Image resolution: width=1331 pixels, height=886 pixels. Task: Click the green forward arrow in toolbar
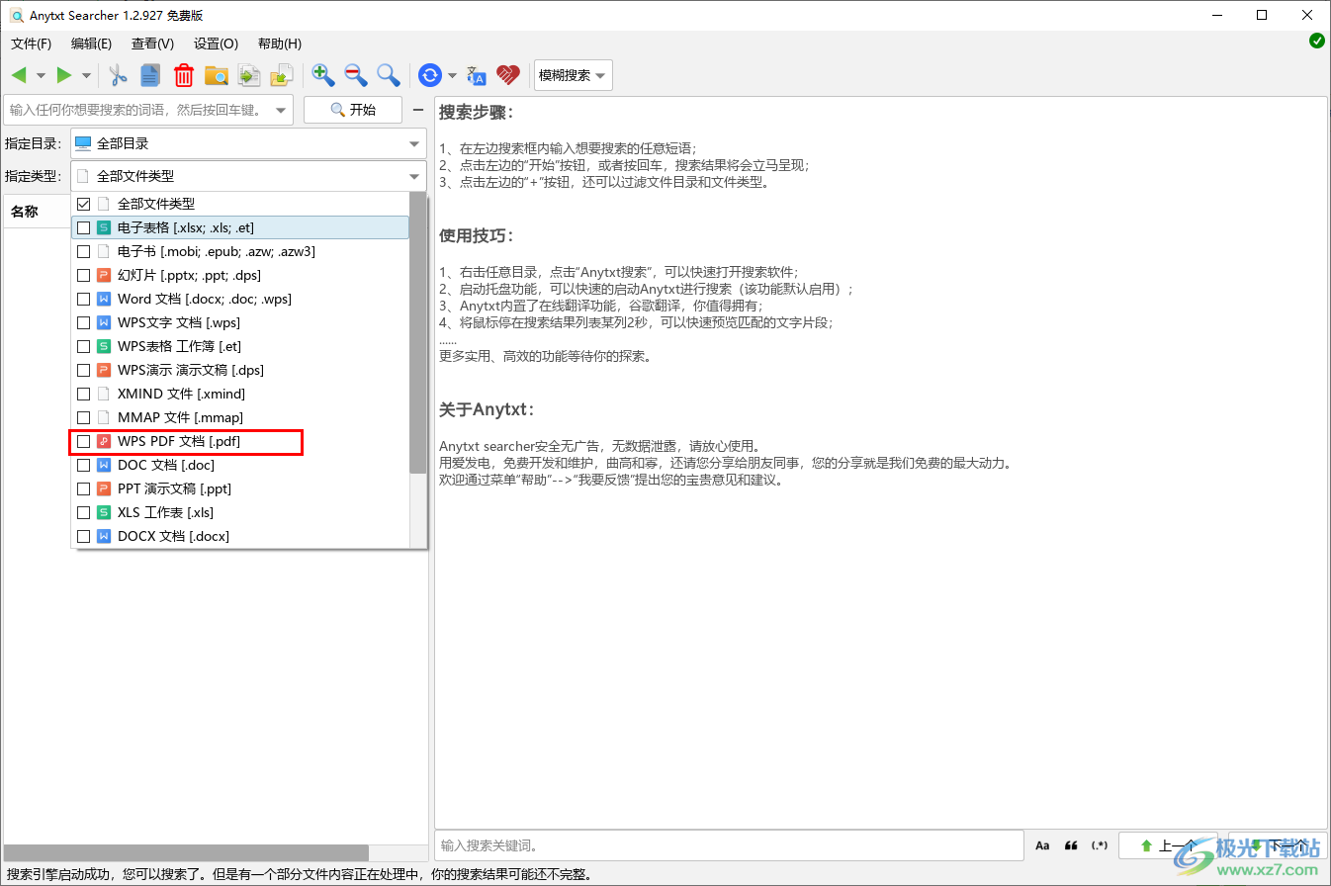click(64, 75)
